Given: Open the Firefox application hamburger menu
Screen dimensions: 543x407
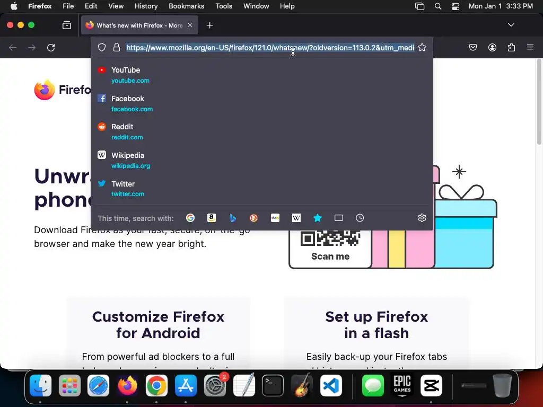Looking at the screenshot, I should 530,47.
